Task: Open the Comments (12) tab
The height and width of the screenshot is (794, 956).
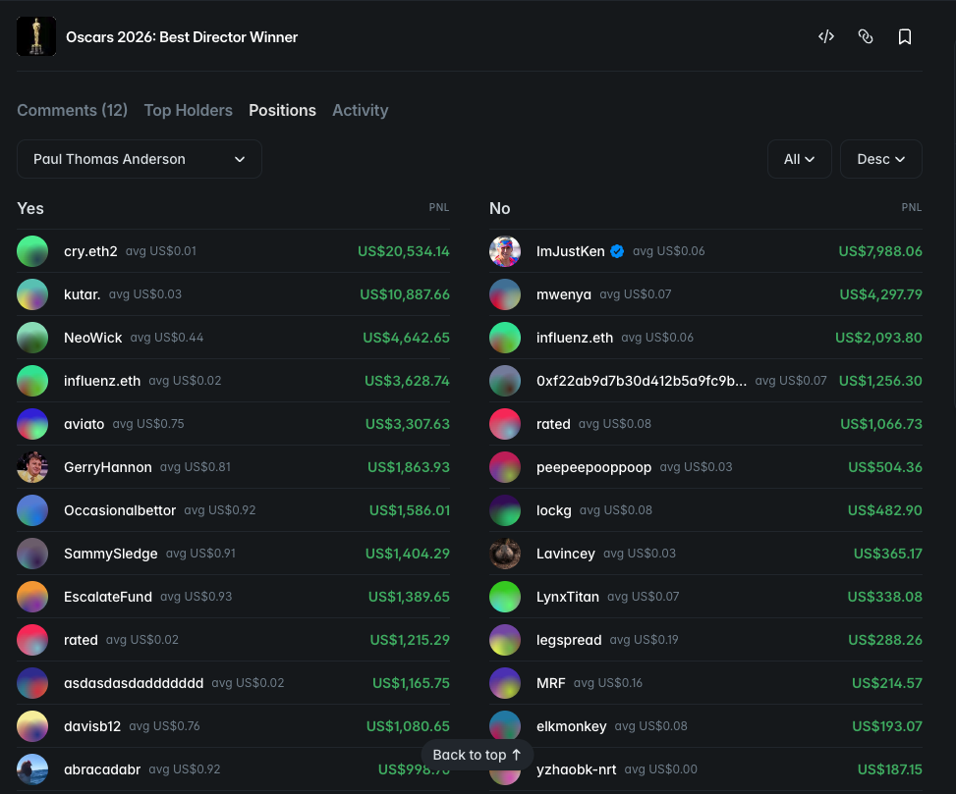Action: [72, 110]
